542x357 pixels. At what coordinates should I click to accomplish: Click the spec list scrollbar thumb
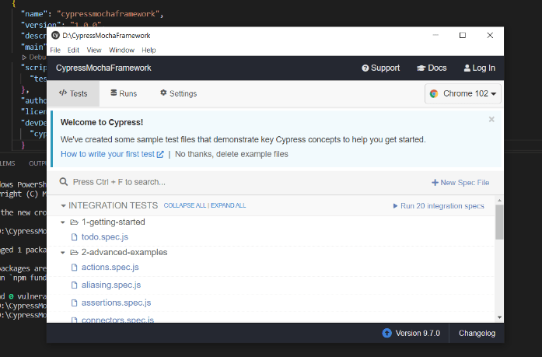click(x=499, y=222)
